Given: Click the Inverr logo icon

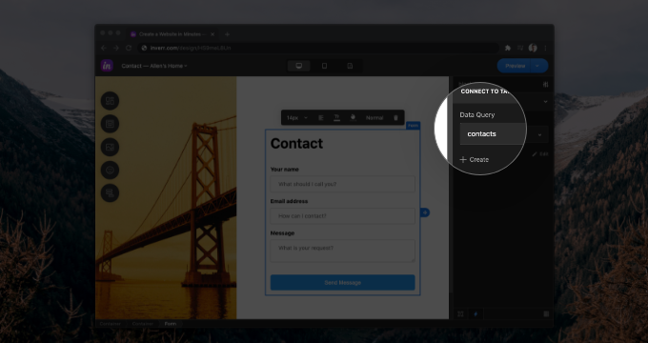Looking at the screenshot, I should coord(107,66).
